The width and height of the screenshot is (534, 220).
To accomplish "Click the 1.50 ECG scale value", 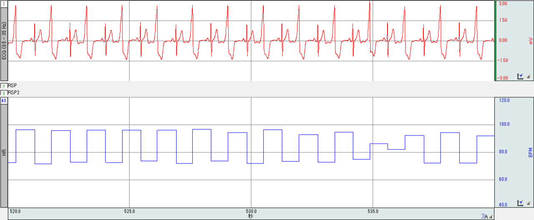I will (503, 20).
